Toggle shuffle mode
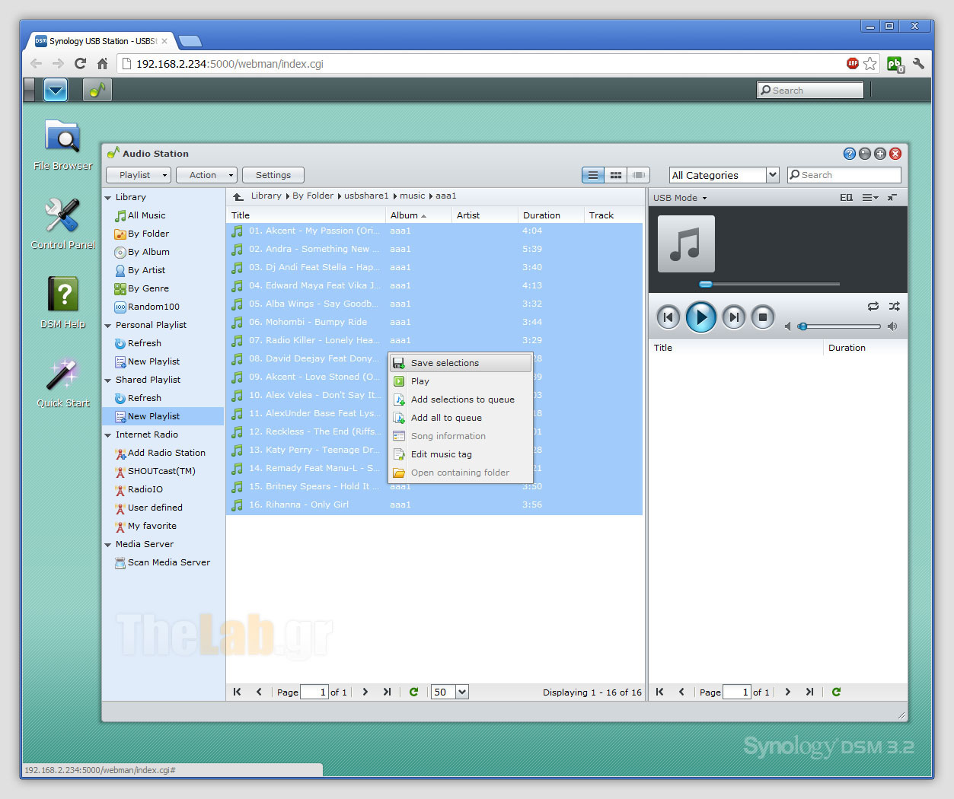Screen dimensions: 954x799 pos(894,306)
